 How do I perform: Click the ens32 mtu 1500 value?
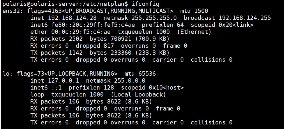[201, 11]
